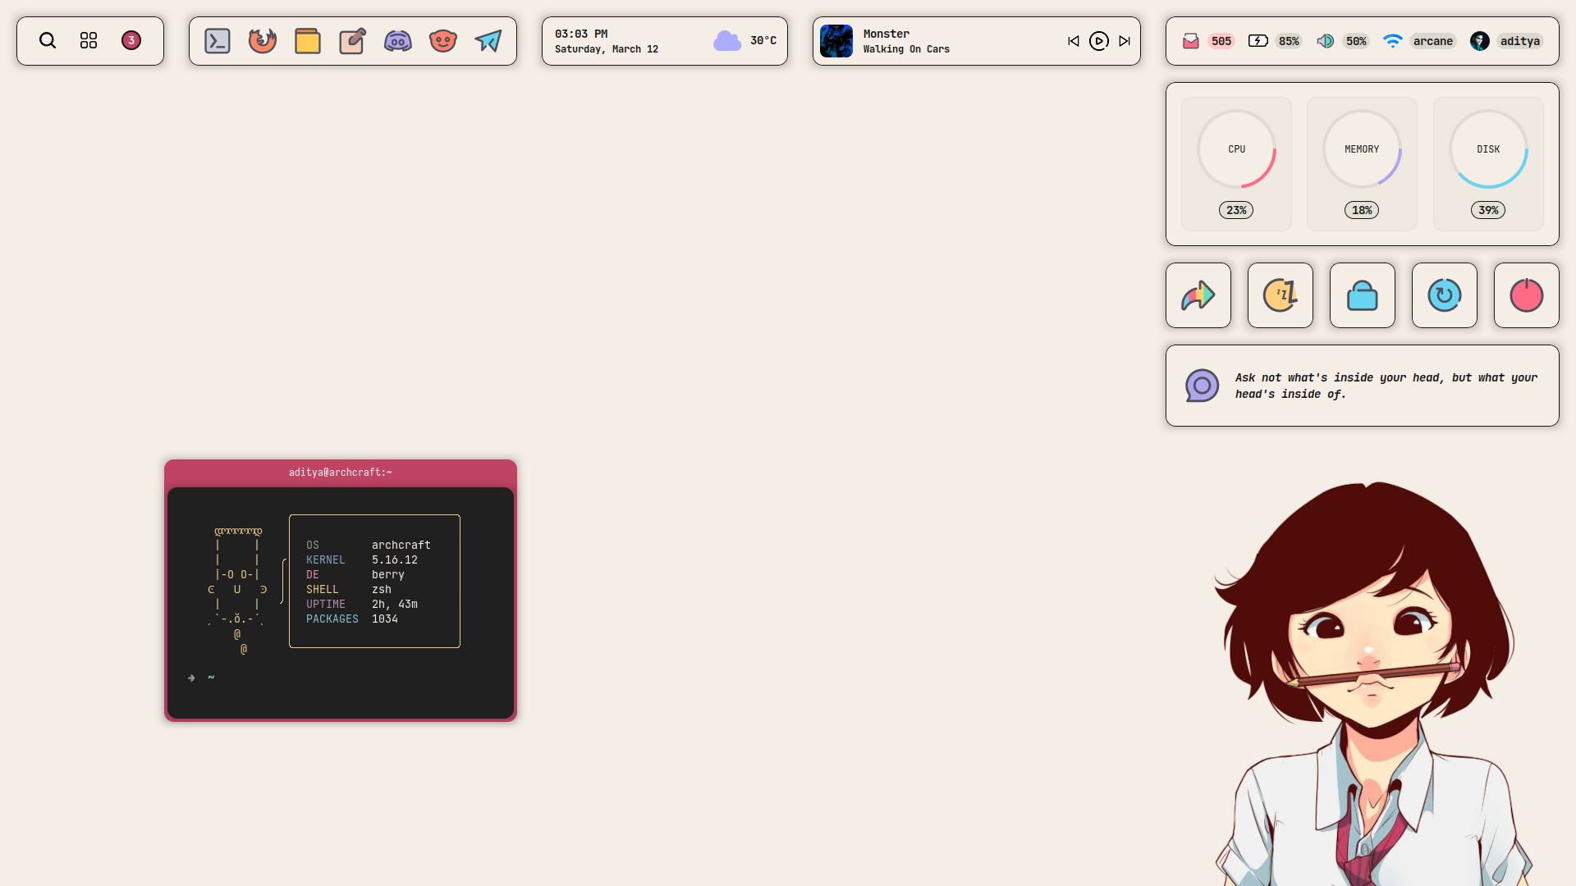The image size is (1576, 886).
Task: Open the app grid launcher icon
Action: tap(89, 41)
